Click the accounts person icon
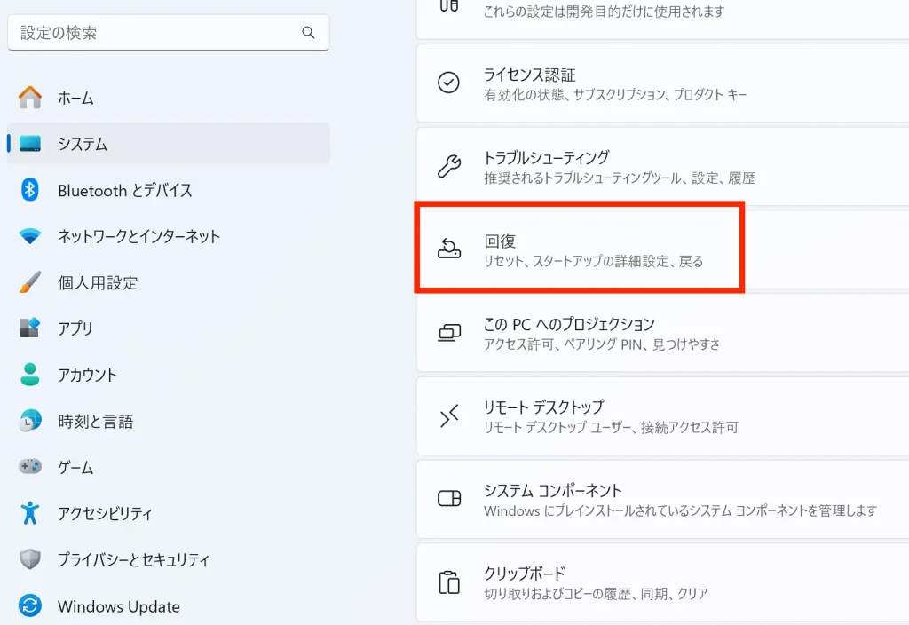 click(x=30, y=375)
